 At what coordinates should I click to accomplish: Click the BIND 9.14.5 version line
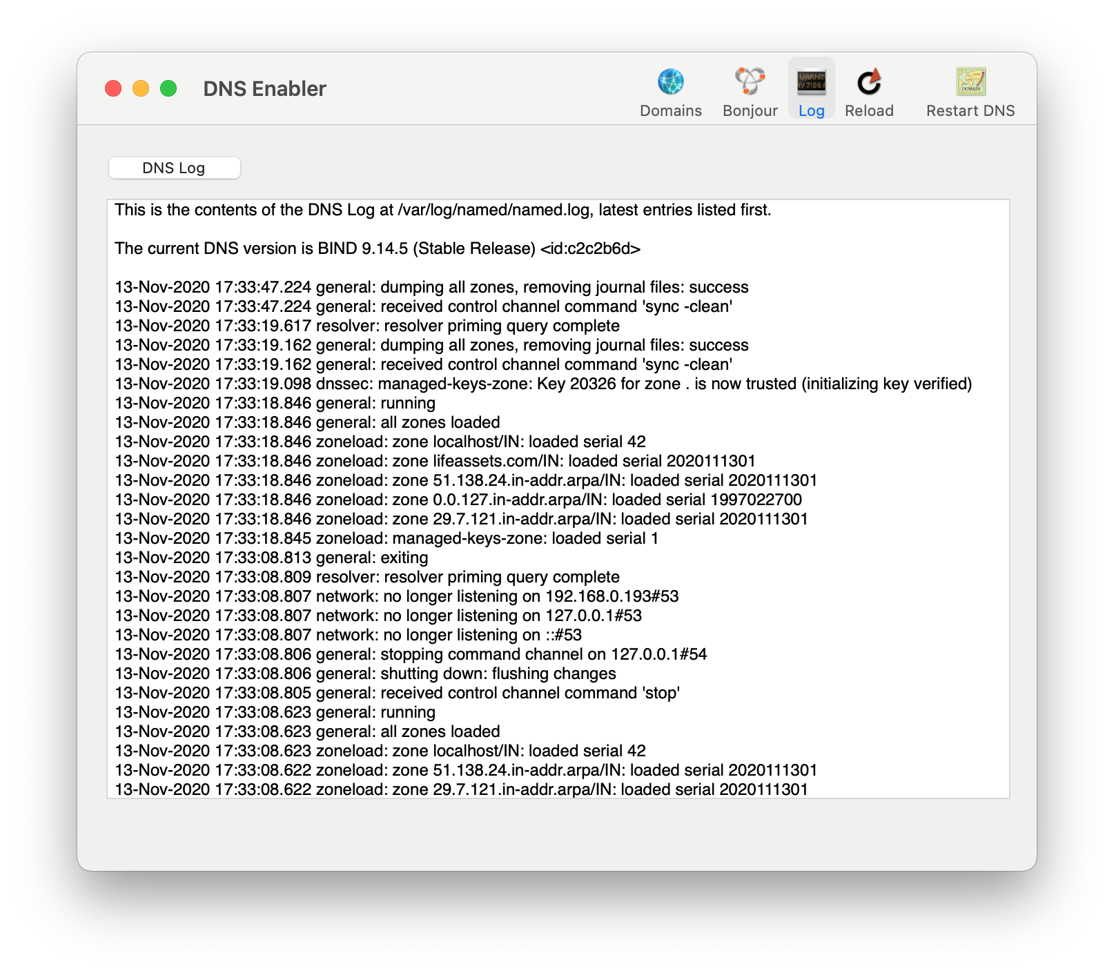tap(378, 248)
